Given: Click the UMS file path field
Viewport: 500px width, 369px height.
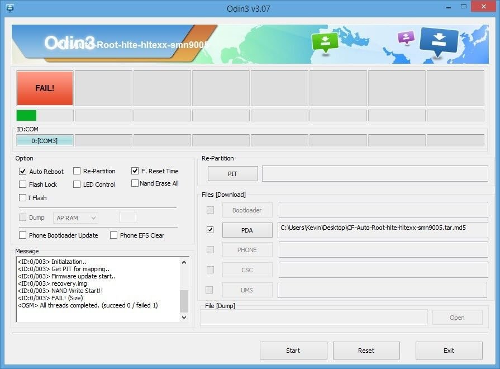Looking at the screenshot, I should click(382, 290).
